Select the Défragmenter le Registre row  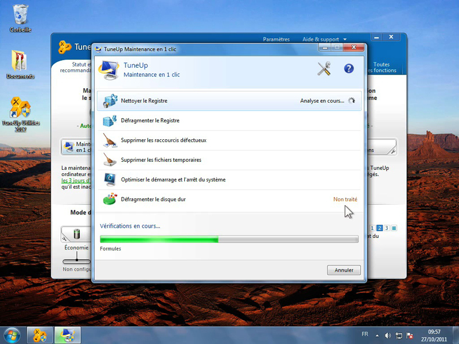click(229, 120)
